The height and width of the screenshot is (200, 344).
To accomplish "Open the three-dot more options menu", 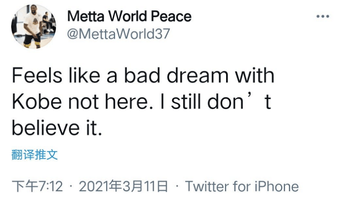I will click(x=322, y=17).
